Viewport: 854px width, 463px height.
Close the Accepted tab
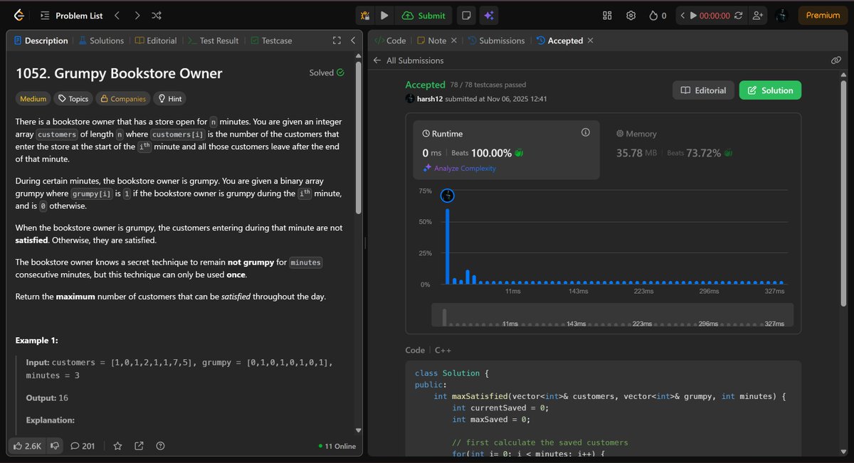[x=590, y=41]
